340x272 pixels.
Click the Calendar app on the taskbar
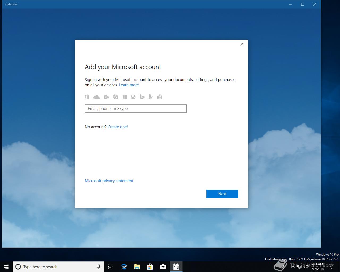click(x=176, y=267)
